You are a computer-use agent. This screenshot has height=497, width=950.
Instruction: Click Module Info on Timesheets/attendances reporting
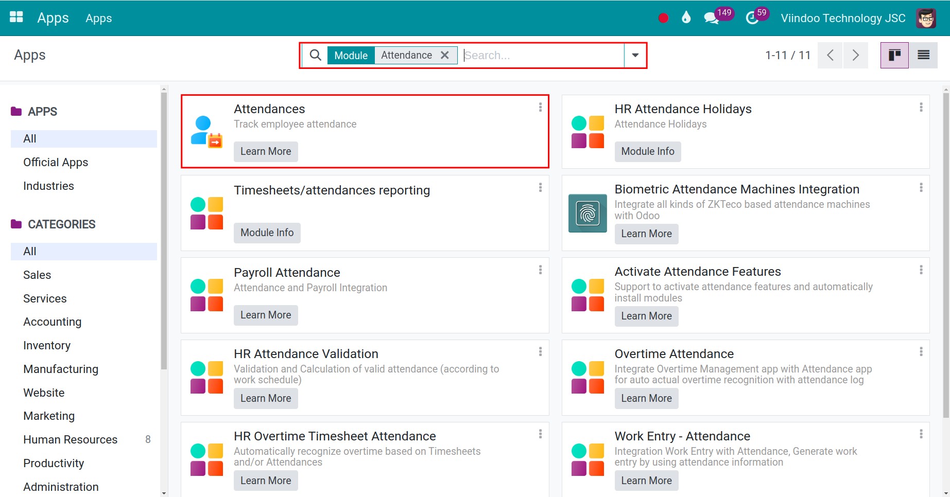[x=267, y=233]
